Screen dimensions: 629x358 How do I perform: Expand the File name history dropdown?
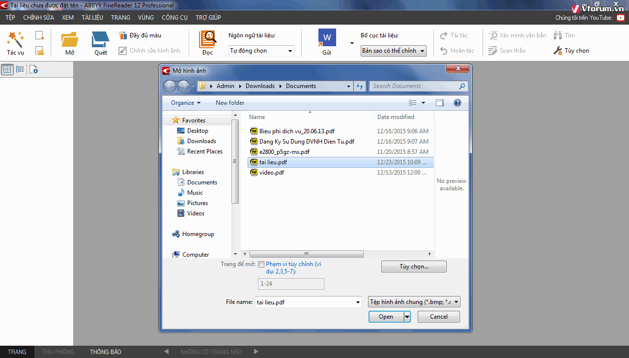[x=358, y=302]
